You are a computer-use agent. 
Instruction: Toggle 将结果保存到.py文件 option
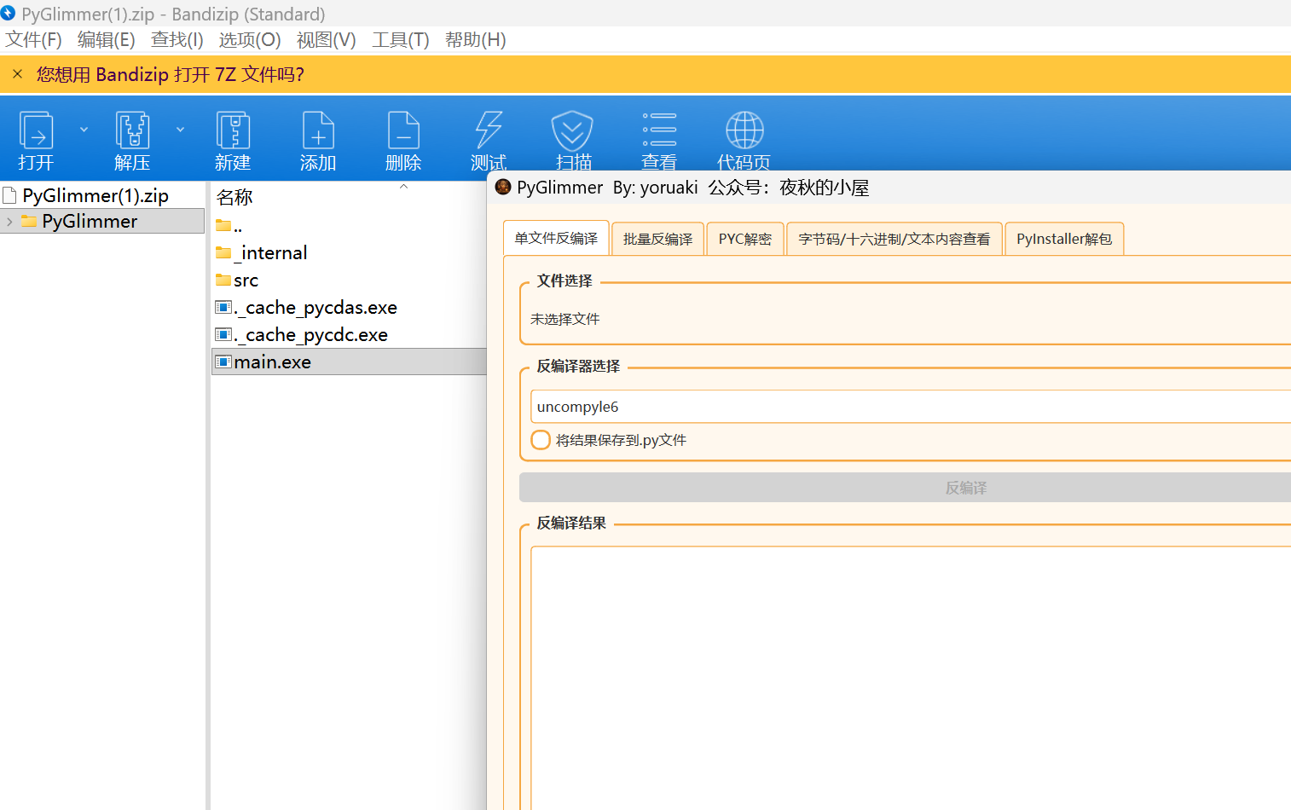coord(541,440)
